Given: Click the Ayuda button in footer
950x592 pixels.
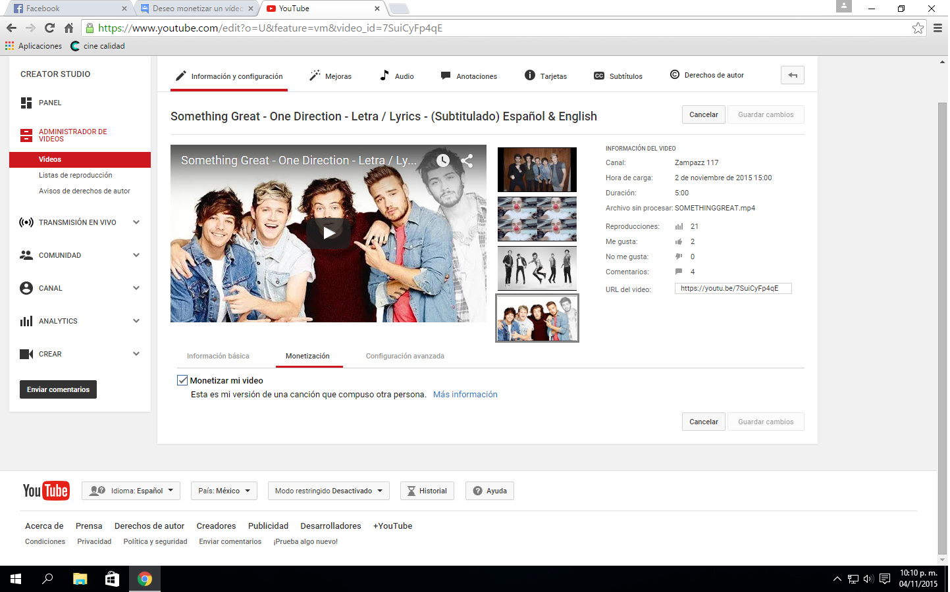Looking at the screenshot, I should [x=490, y=491].
